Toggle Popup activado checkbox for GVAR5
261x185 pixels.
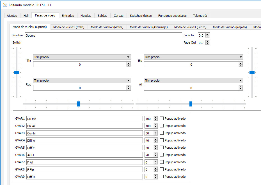(x=162, y=148)
